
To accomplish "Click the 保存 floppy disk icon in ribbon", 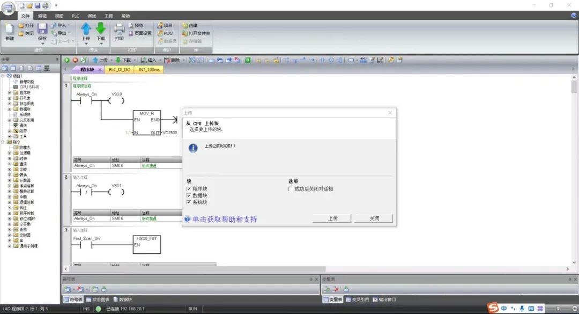I will 42,28.
